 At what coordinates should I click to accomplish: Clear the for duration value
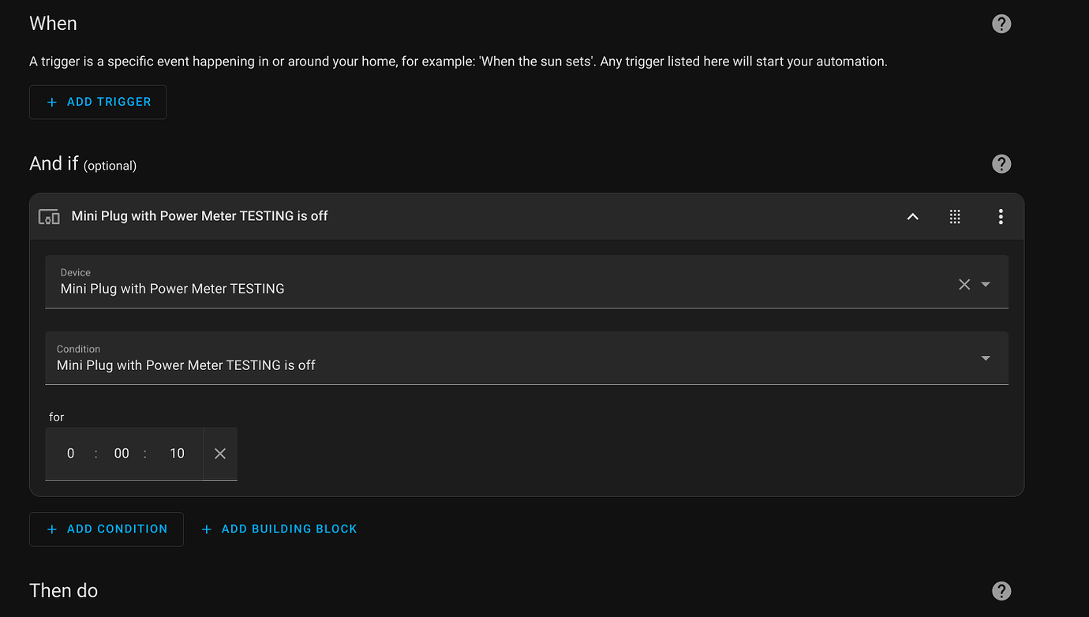219,453
